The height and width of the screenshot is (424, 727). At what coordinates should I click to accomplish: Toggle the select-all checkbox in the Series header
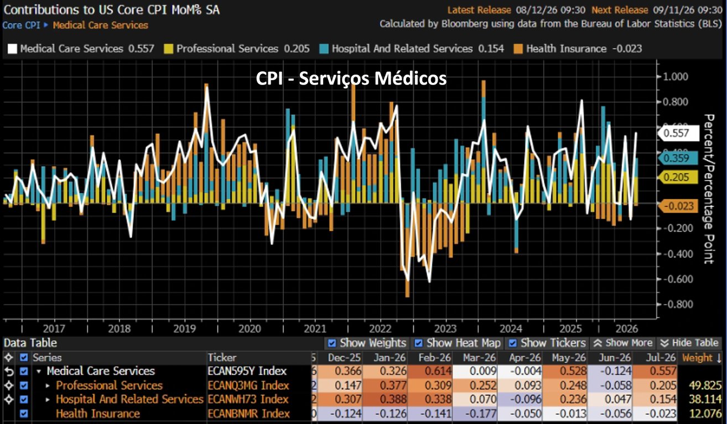click(x=23, y=358)
